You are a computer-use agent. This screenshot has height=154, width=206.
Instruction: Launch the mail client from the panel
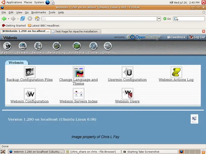(x=52, y=2)
